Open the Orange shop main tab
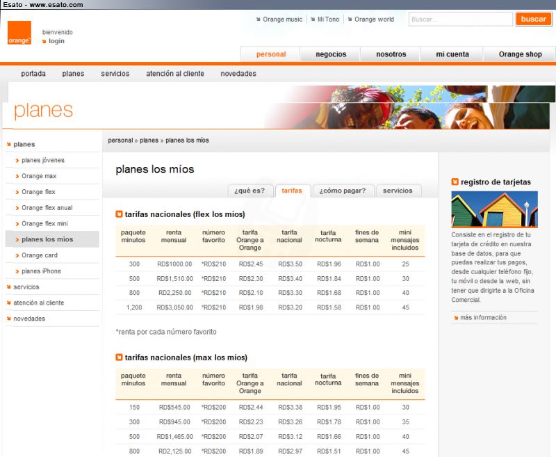556x457 pixels. coord(520,54)
